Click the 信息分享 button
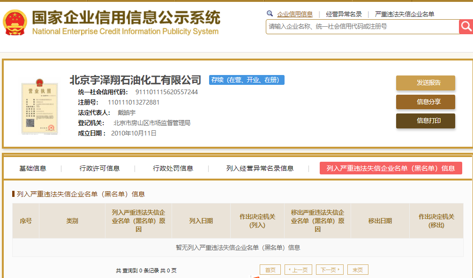The width and height of the screenshot is (473, 278). tap(425, 102)
